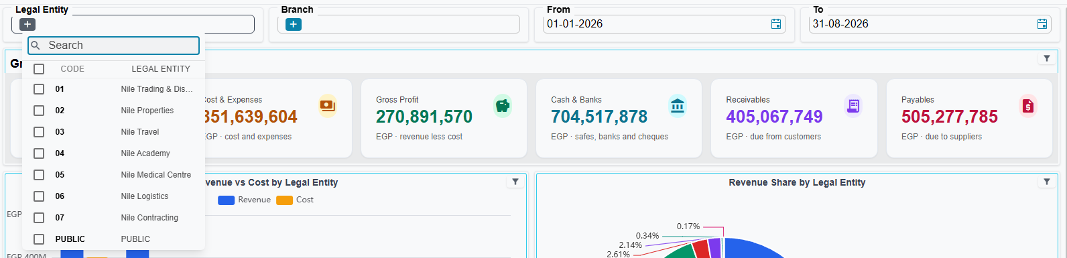Click the 0.34% pie label
The width and height of the screenshot is (1067, 258).
point(647,236)
